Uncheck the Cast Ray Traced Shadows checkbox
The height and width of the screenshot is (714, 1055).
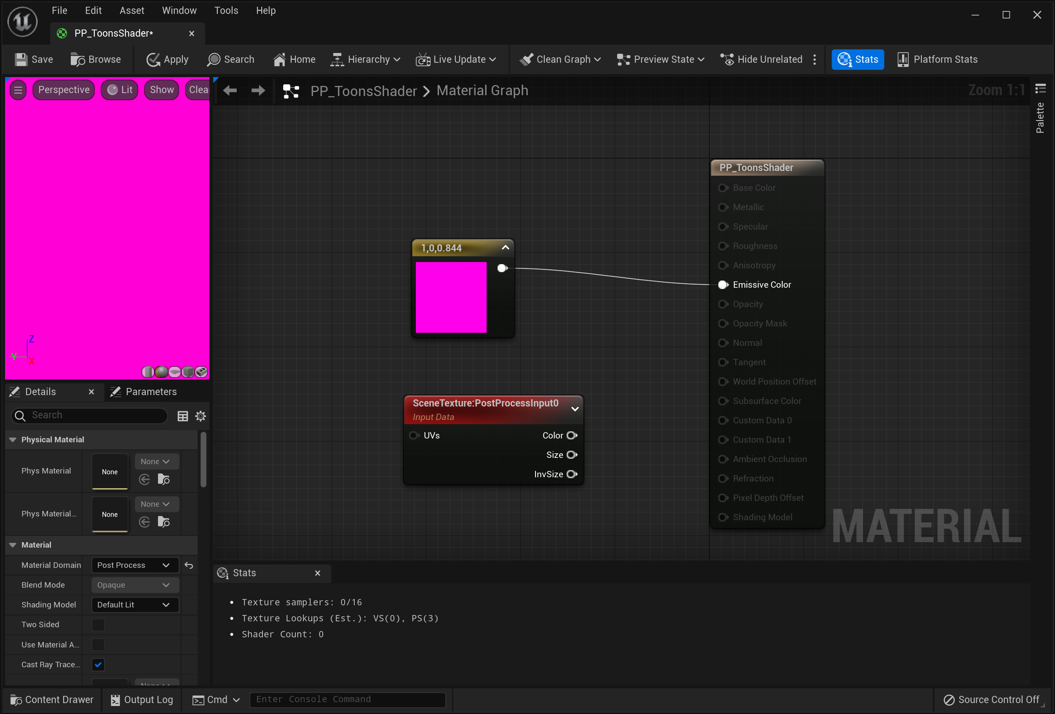(x=98, y=665)
